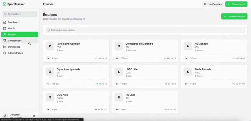Image resolution: width=251 pixels, height=121 pixels.
Task: Click the downward trend icon on LOSC Lille card
Action: point(166,84)
